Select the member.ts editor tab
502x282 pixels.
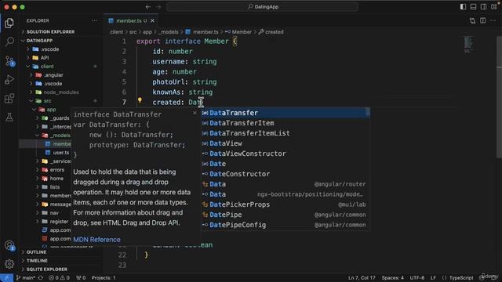click(131, 21)
